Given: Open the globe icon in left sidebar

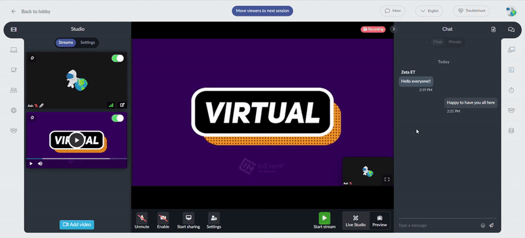Looking at the screenshot, I should coord(13,110).
